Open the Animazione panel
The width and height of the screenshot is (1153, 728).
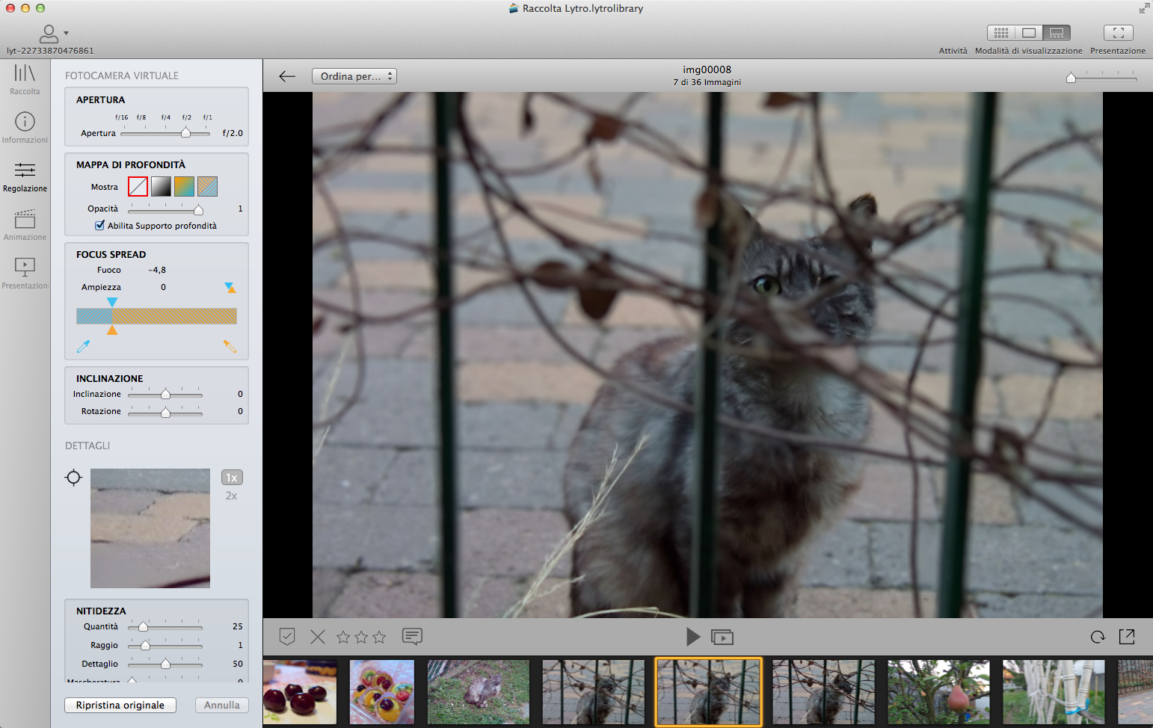coord(25,225)
